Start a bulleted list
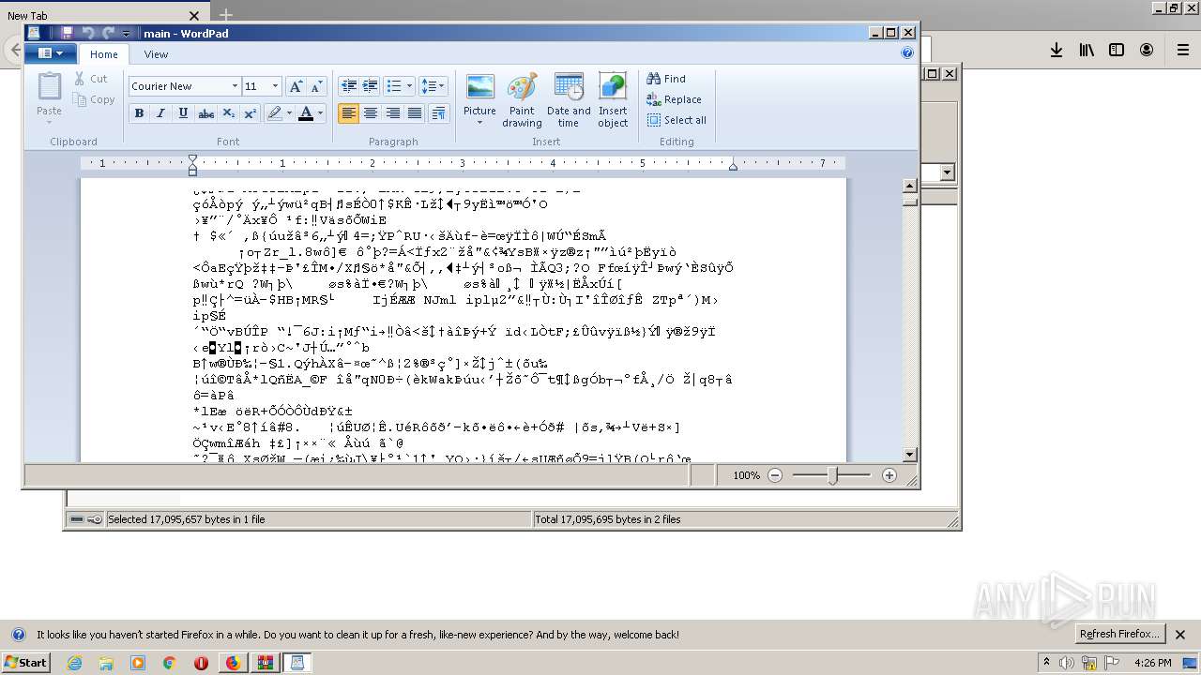The width and height of the screenshot is (1201, 675). pos(394,86)
